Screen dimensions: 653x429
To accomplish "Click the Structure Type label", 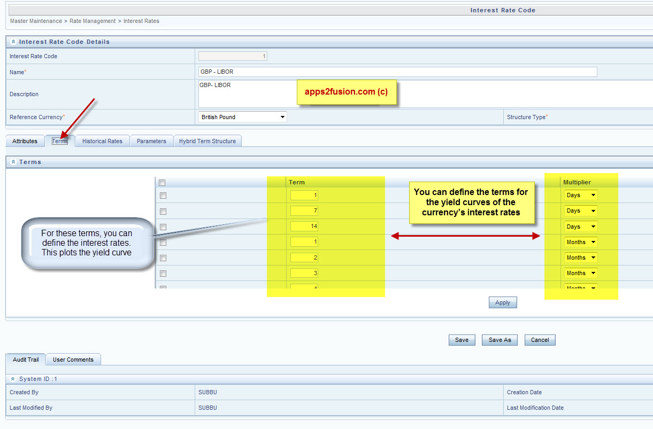I will tap(527, 117).
